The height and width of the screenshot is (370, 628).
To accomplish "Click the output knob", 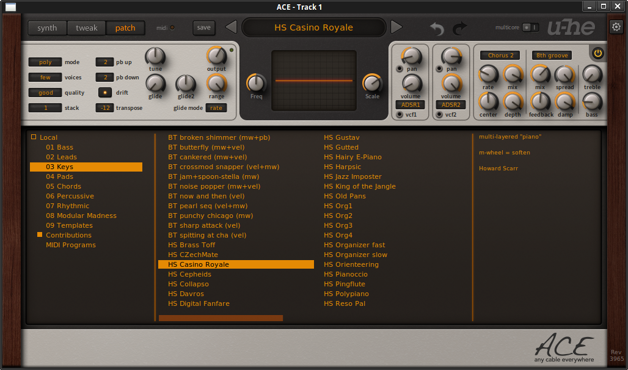I will click(x=216, y=56).
